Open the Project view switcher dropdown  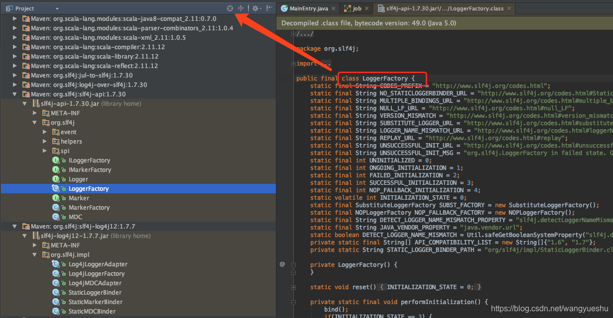tap(57, 8)
